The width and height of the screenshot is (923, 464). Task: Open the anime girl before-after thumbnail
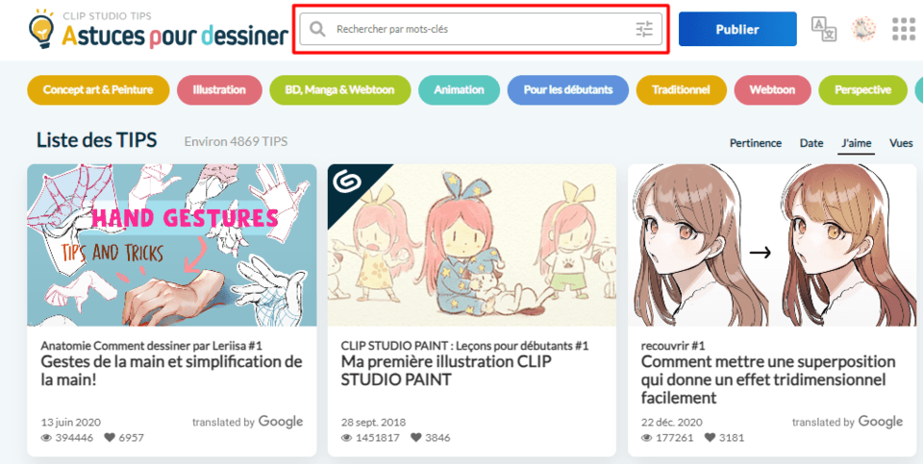772,245
